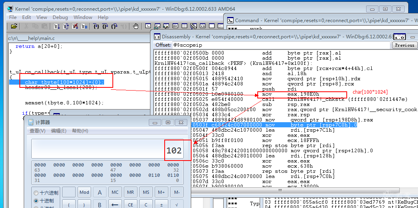Open the calculator 编辑(E) menu
Viewport: 418px width, 208px height.
(59, 131)
